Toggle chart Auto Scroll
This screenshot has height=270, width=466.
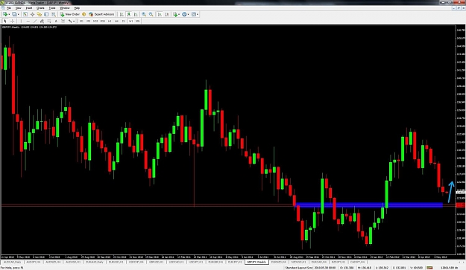click(x=160, y=14)
